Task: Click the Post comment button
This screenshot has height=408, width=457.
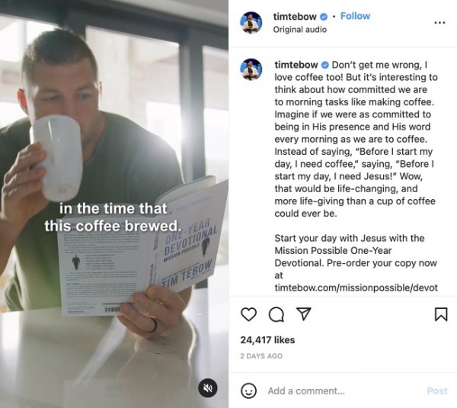Action: tap(437, 390)
